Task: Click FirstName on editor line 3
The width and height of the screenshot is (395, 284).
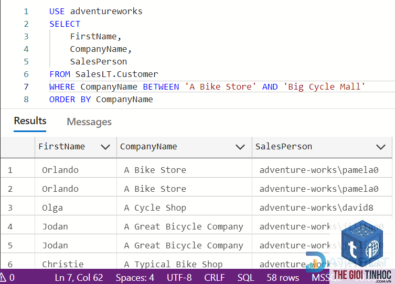Action: tap(93, 37)
